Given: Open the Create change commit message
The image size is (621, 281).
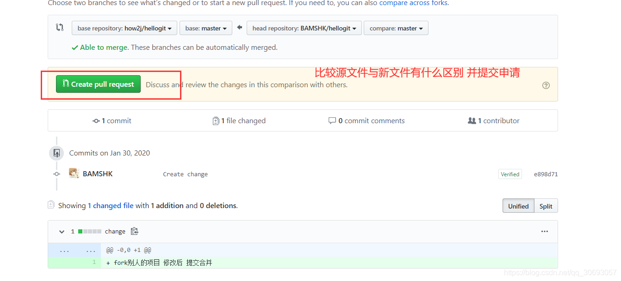Looking at the screenshot, I should (185, 174).
